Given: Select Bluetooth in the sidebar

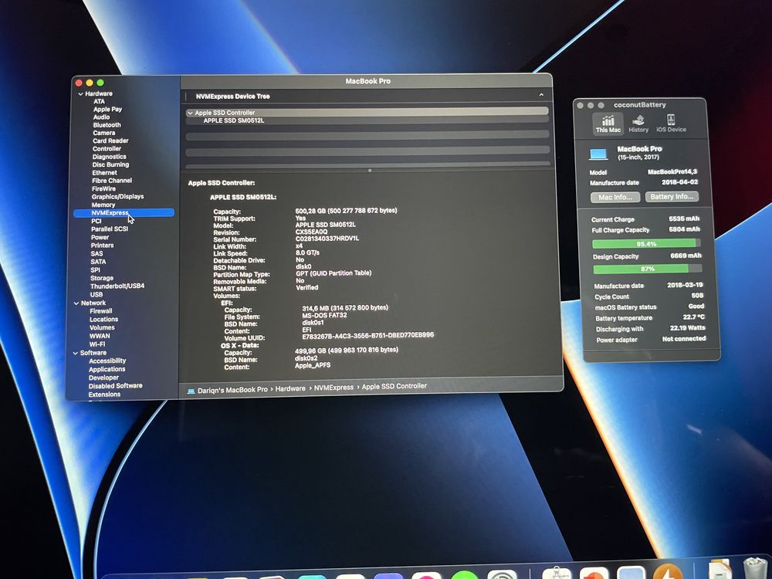Looking at the screenshot, I should [107, 125].
